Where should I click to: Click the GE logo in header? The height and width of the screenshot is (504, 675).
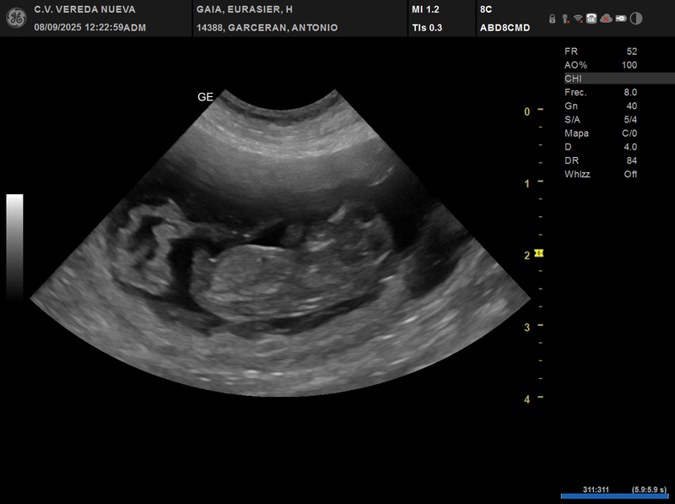15,18
